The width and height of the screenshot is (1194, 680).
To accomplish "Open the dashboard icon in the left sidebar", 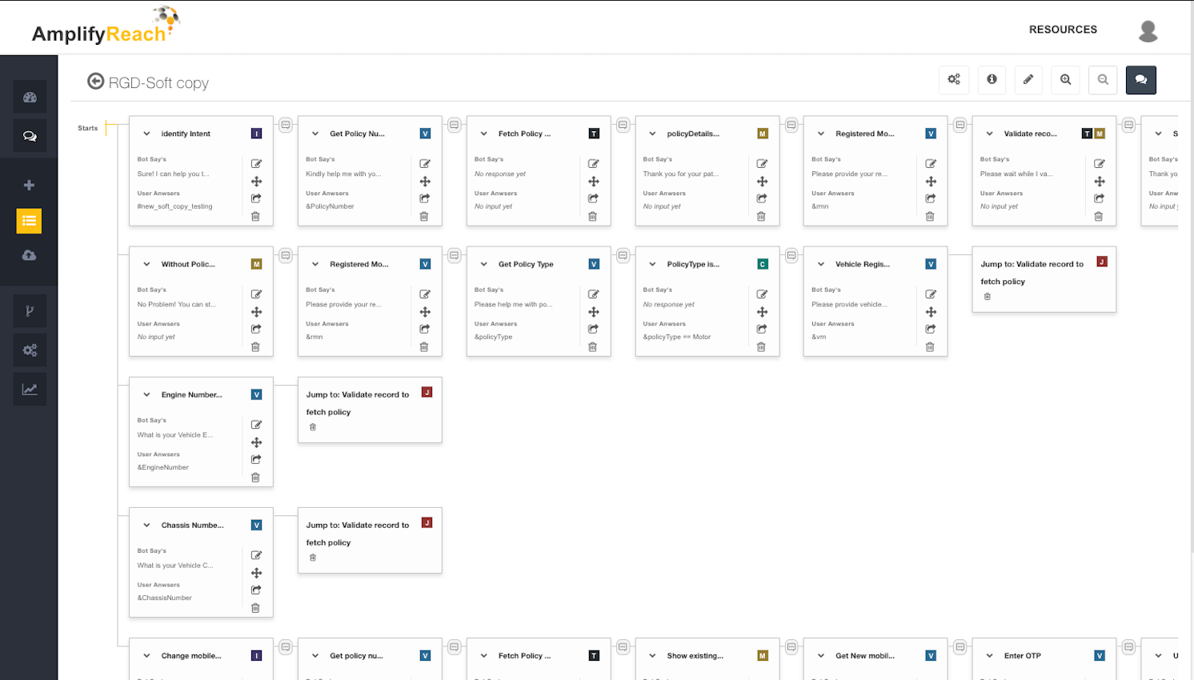I will 29,96.
